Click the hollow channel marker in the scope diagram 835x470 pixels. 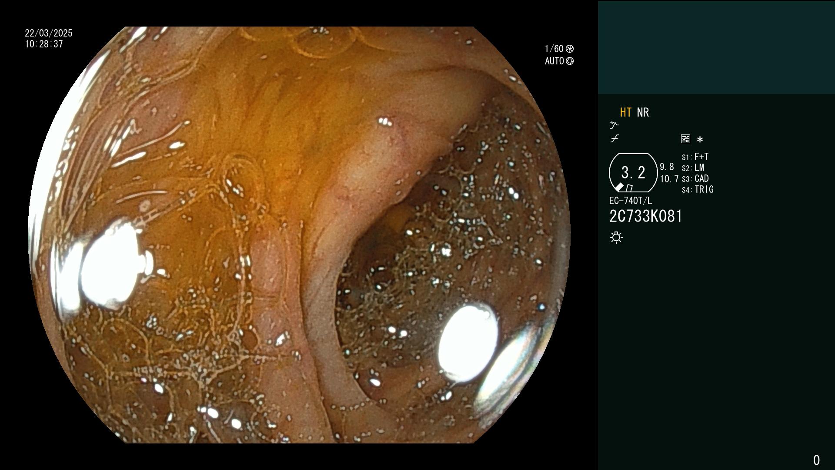(629, 188)
